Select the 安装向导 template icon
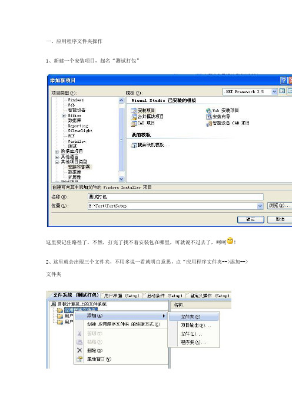 pyautogui.click(x=209, y=117)
